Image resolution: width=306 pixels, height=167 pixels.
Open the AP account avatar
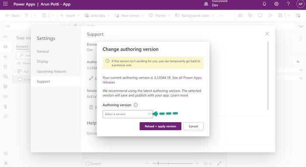click(x=300, y=4)
